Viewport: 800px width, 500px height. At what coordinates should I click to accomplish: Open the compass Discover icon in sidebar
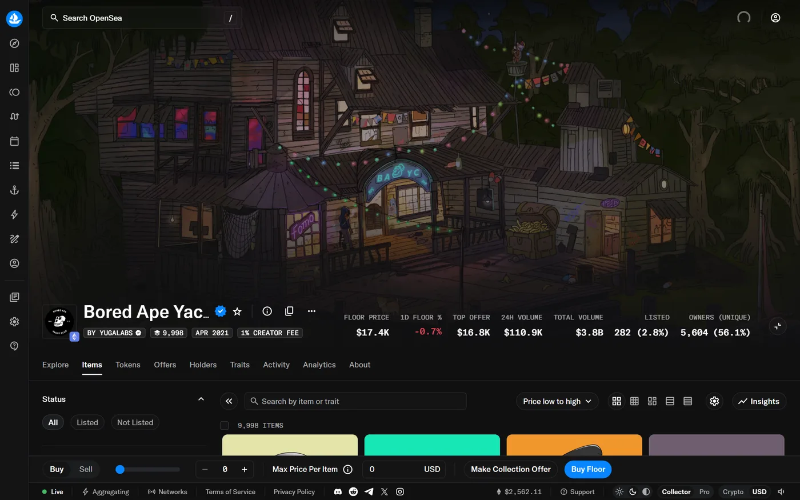click(x=14, y=43)
